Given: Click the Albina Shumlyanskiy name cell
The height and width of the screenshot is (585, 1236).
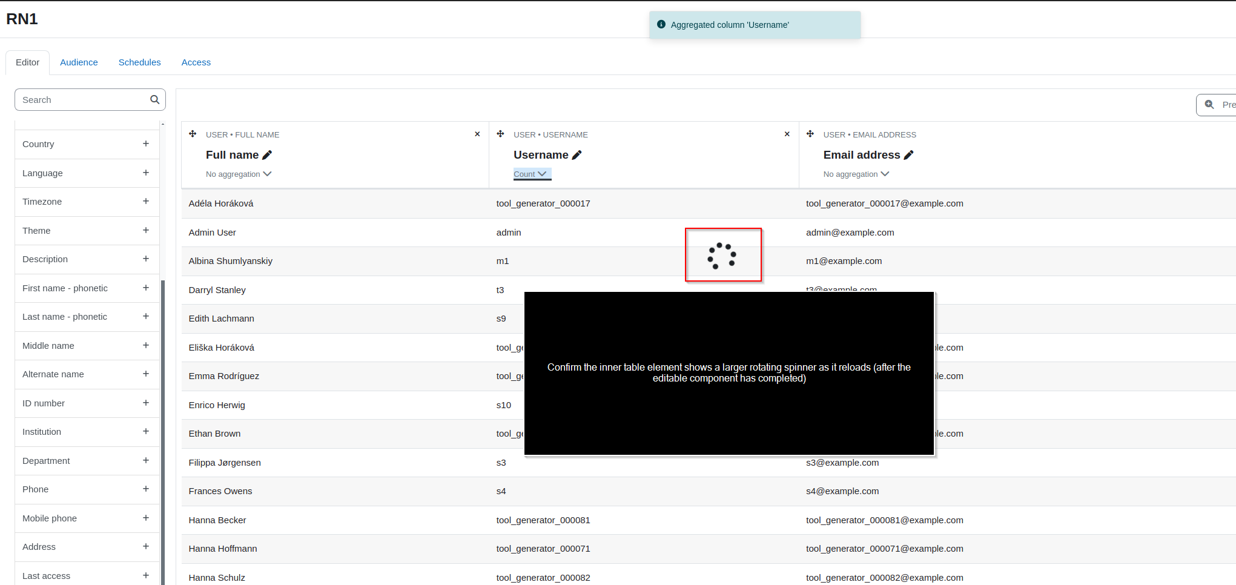Looking at the screenshot, I should (231, 261).
